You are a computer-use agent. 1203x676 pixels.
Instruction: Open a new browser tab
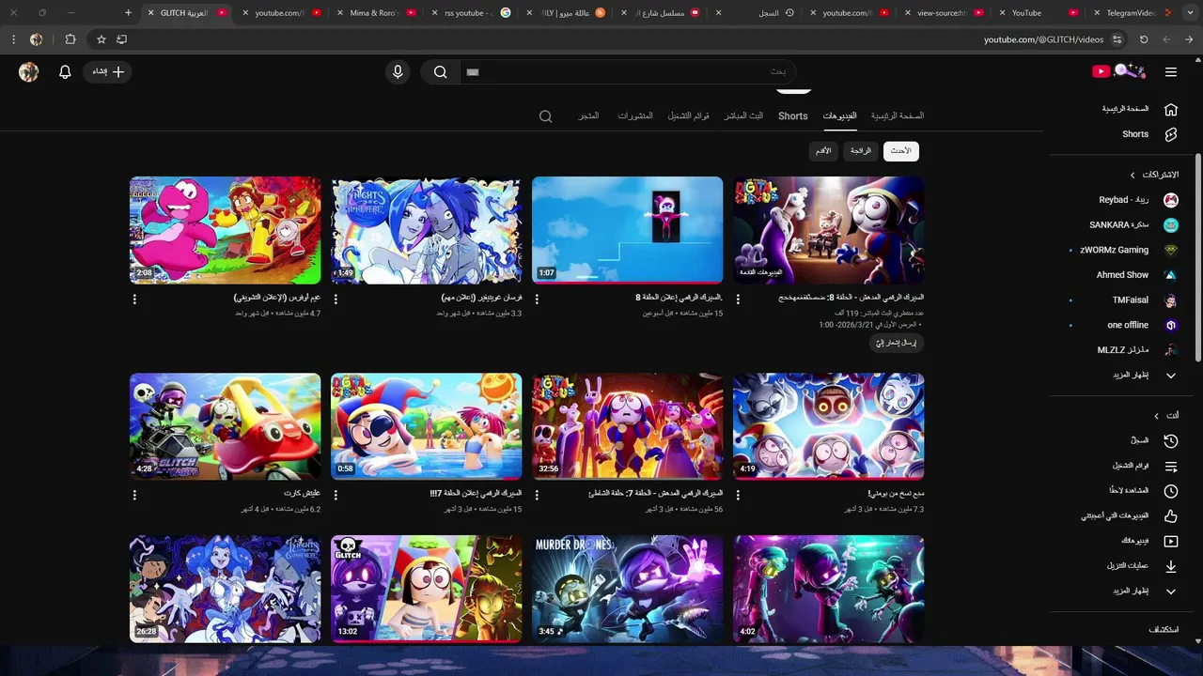(128, 13)
